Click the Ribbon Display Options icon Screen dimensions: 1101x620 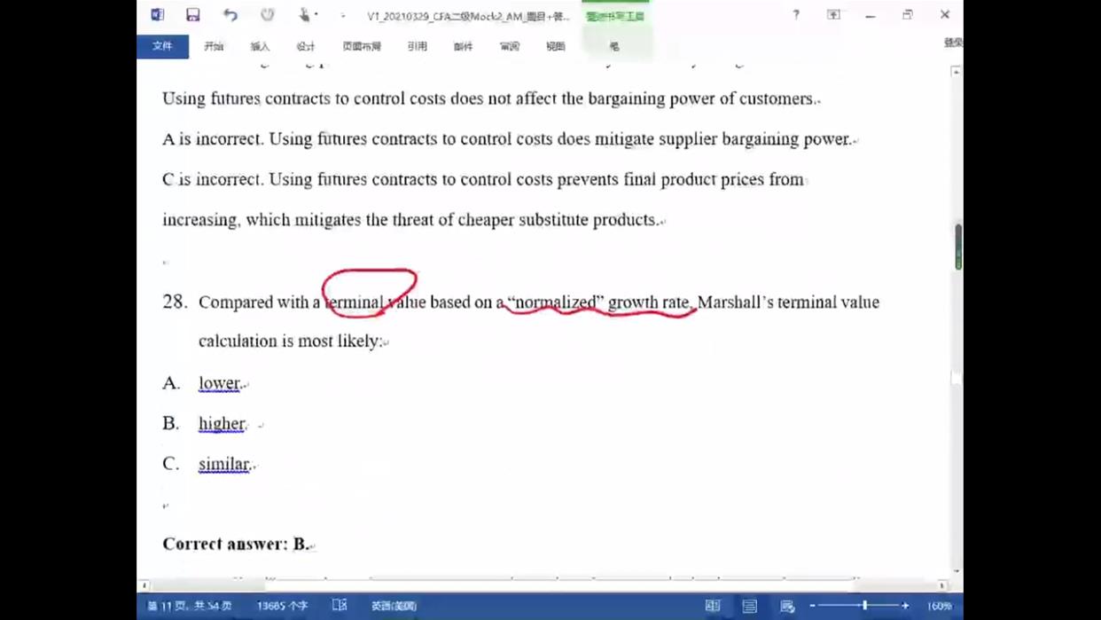pos(833,15)
